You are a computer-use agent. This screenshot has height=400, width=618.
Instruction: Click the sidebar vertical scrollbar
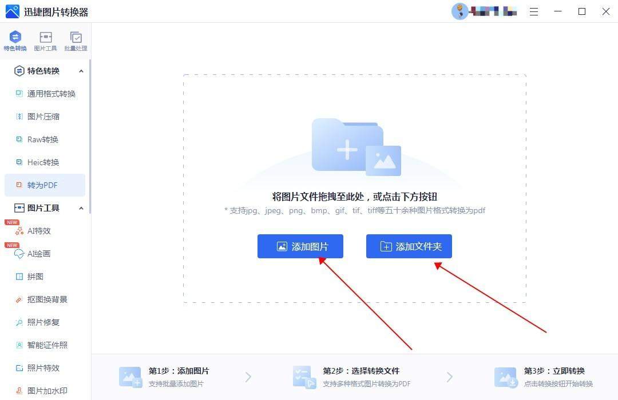coord(90,136)
